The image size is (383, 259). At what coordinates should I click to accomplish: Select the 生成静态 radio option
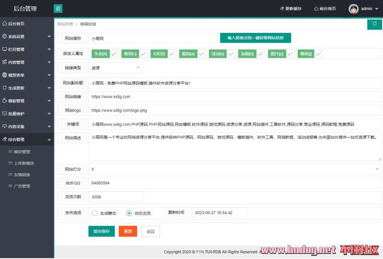point(94,213)
